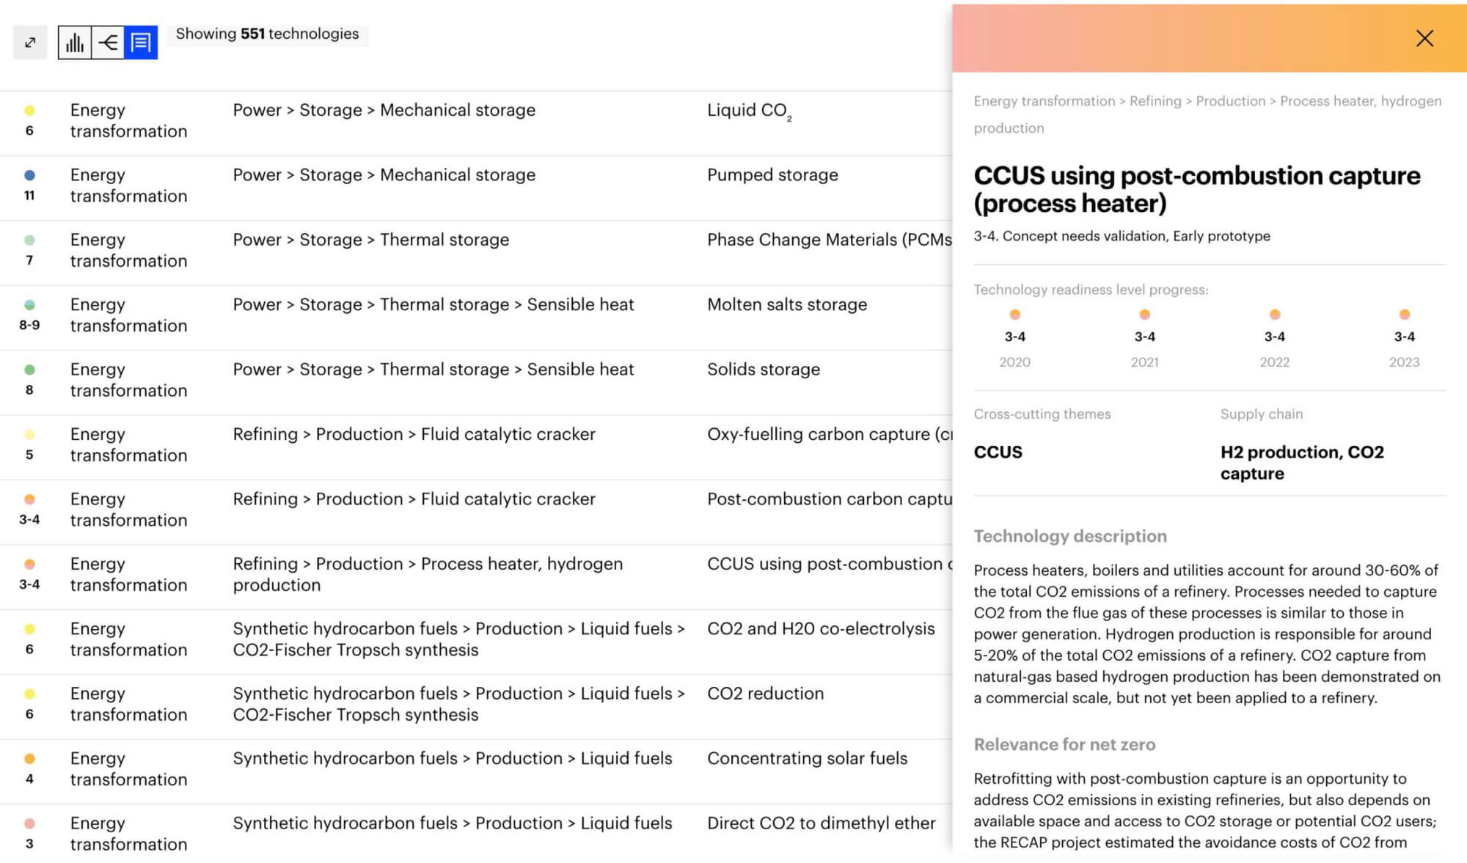Open the Pumped storage technology row
Image resolution: width=1467 pixels, height=863 pixels.
pos(772,175)
